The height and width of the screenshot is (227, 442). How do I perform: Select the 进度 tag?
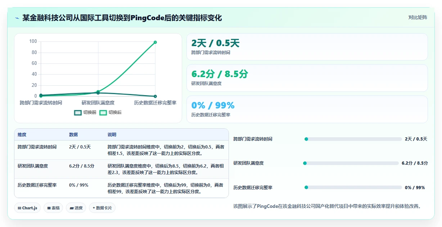point(76,208)
